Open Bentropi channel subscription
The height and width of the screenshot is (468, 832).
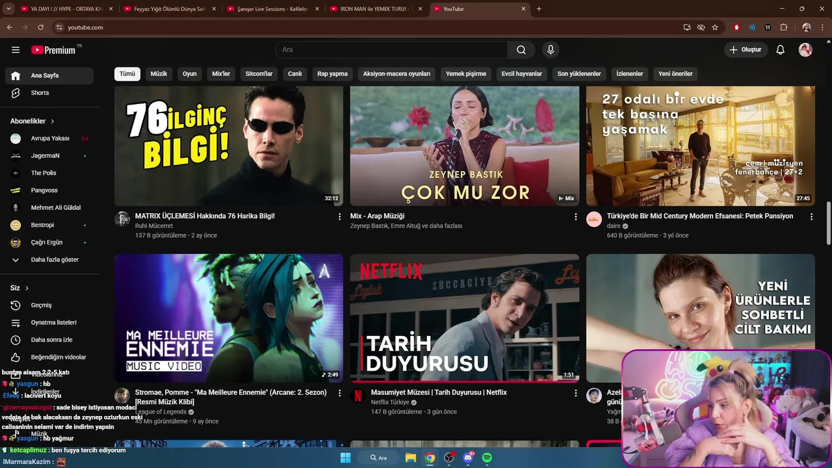pyautogui.click(x=49, y=225)
